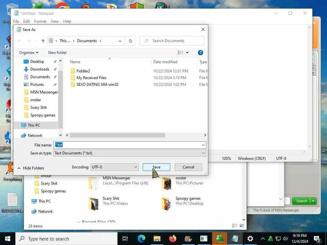Select Downloads in dialog navigation pane
Image resolution: width=327 pixels, height=245 pixels.
click(40, 69)
